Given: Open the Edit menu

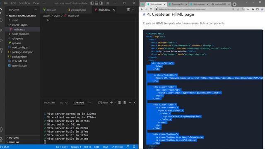Looking at the screenshot, I should coord(13,3).
